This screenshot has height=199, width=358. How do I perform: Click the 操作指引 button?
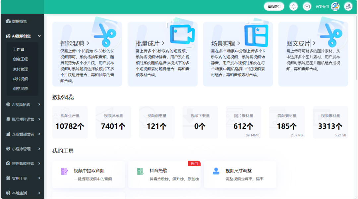point(274,7)
